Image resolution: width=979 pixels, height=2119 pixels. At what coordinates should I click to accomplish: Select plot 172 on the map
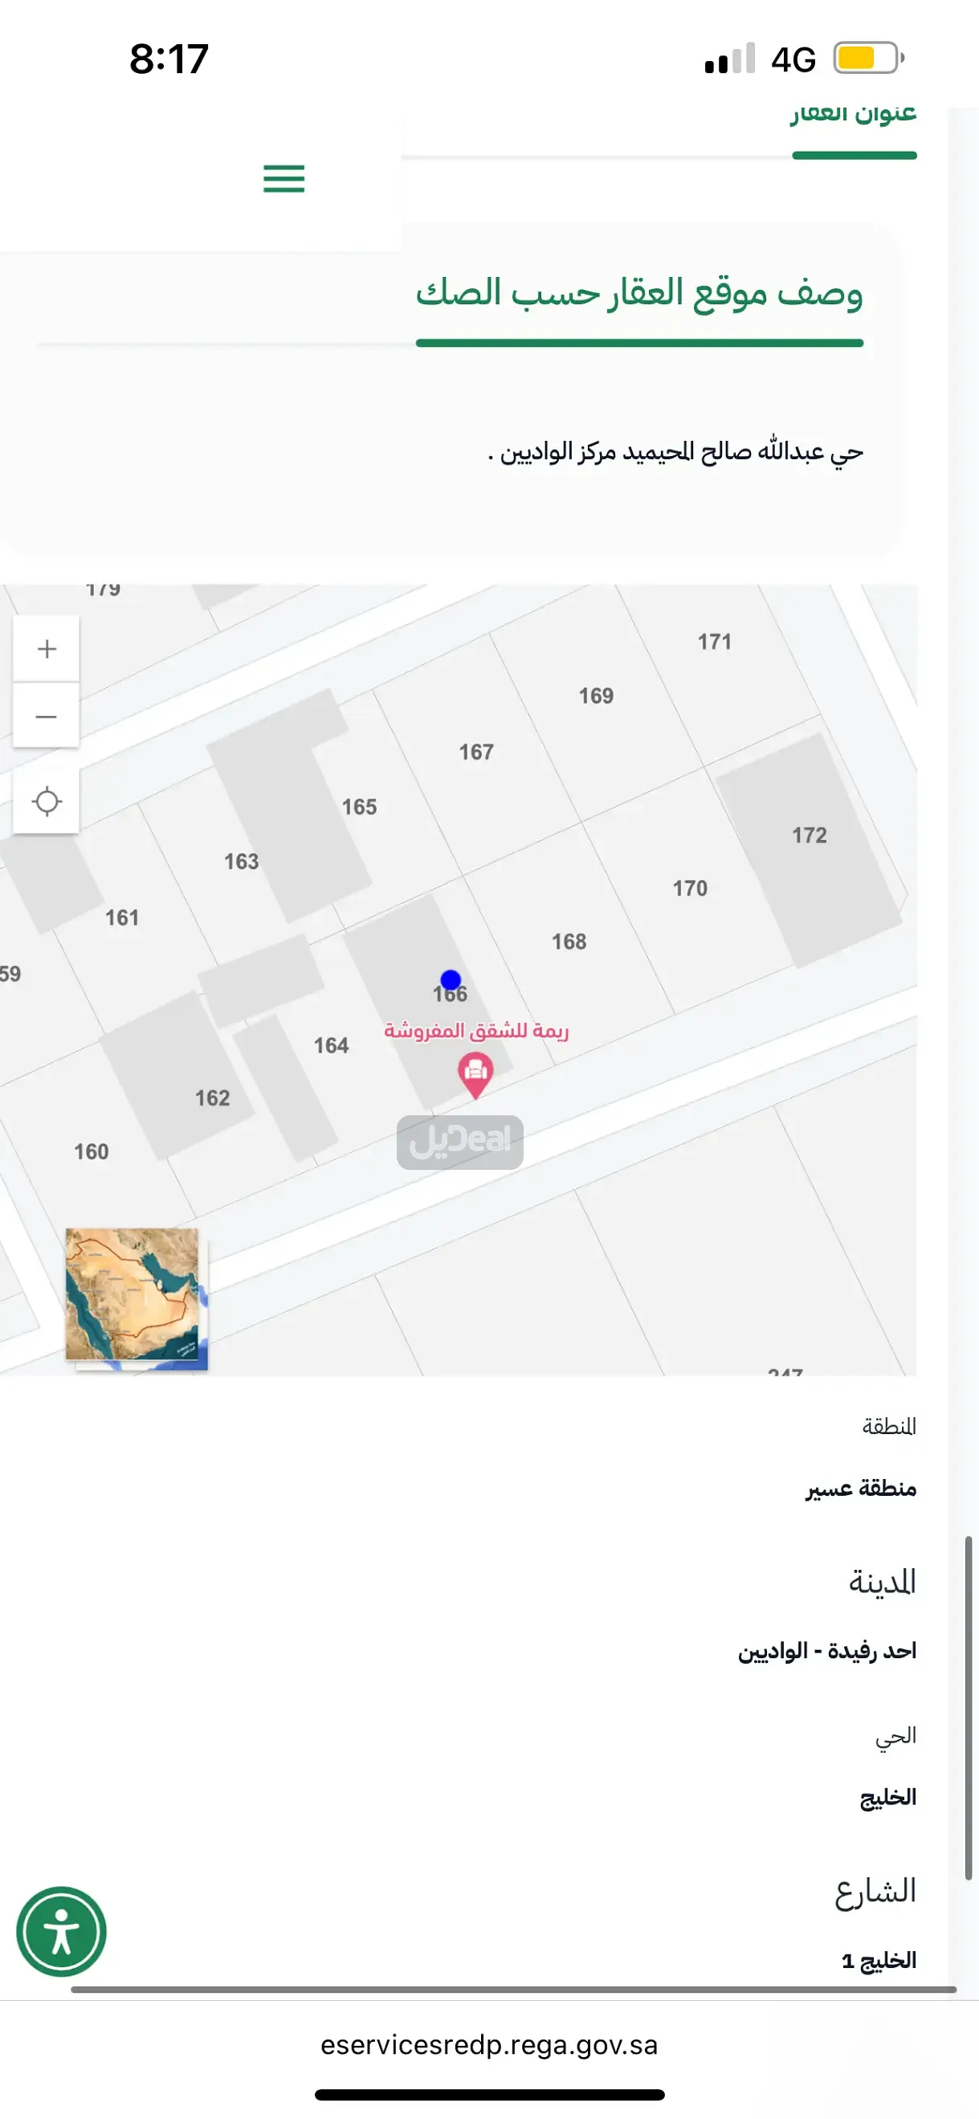click(810, 835)
